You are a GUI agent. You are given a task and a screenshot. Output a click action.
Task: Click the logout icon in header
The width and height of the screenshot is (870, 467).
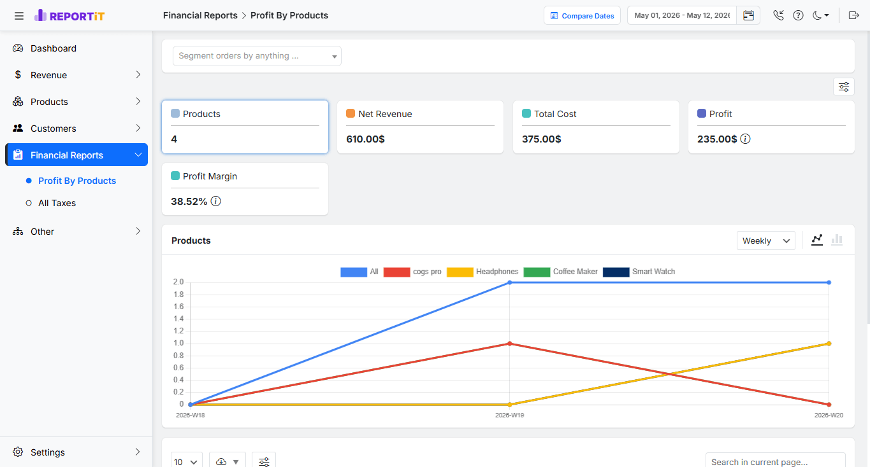pos(854,16)
